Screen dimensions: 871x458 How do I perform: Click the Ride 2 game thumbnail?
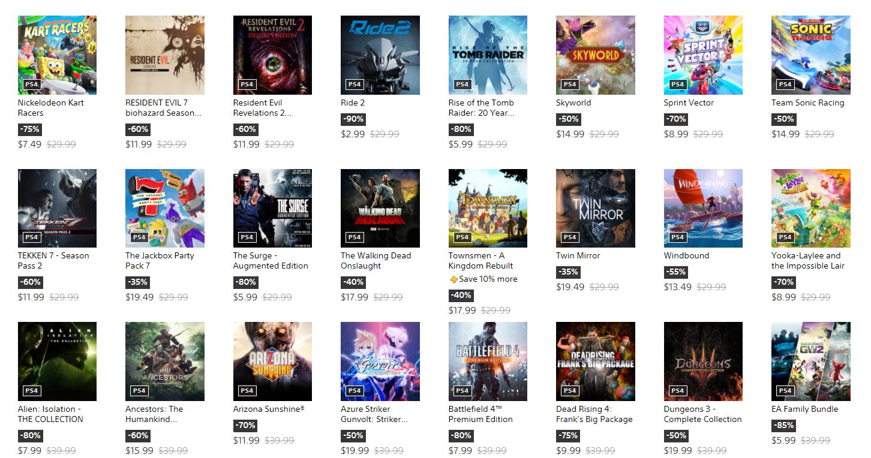tap(380, 55)
